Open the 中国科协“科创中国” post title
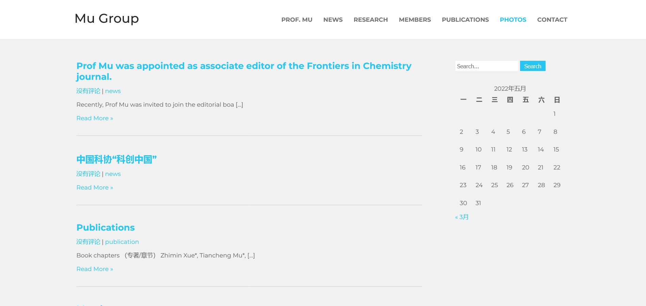The width and height of the screenshot is (646, 306). [116, 159]
